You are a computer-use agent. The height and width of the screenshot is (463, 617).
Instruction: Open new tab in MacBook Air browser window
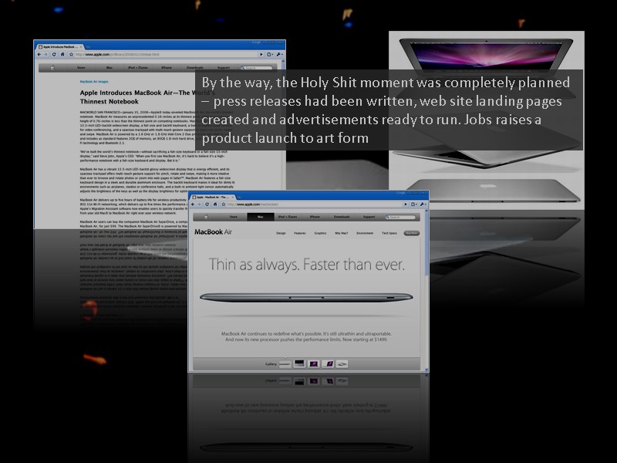pos(240,197)
